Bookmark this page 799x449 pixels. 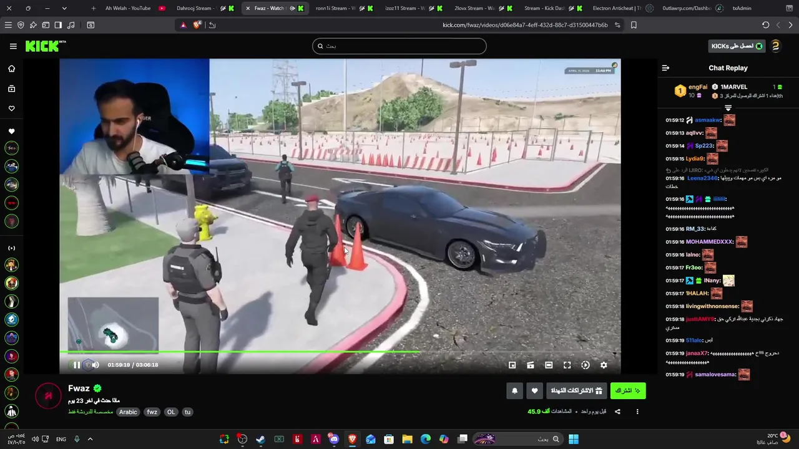[634, 25]
